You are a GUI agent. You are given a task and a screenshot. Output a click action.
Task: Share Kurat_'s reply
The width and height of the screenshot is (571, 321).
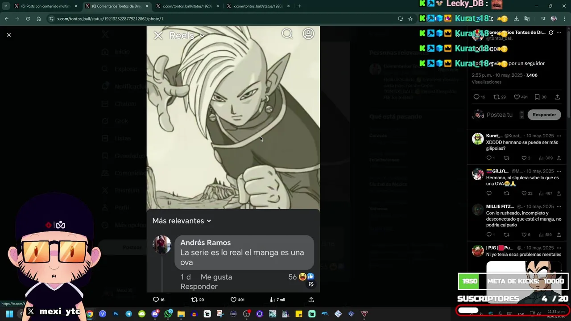(559, 158)
